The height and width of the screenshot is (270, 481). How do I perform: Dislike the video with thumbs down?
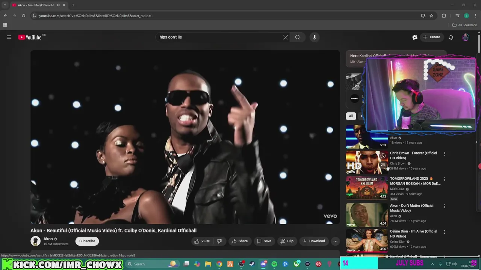click(219, 241)
